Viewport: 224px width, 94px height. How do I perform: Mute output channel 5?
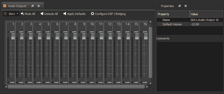(44, 82)
